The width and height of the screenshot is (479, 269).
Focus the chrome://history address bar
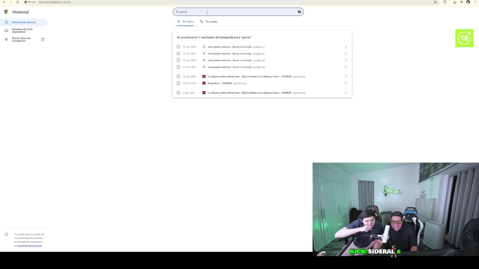click(x=55, y=2)
